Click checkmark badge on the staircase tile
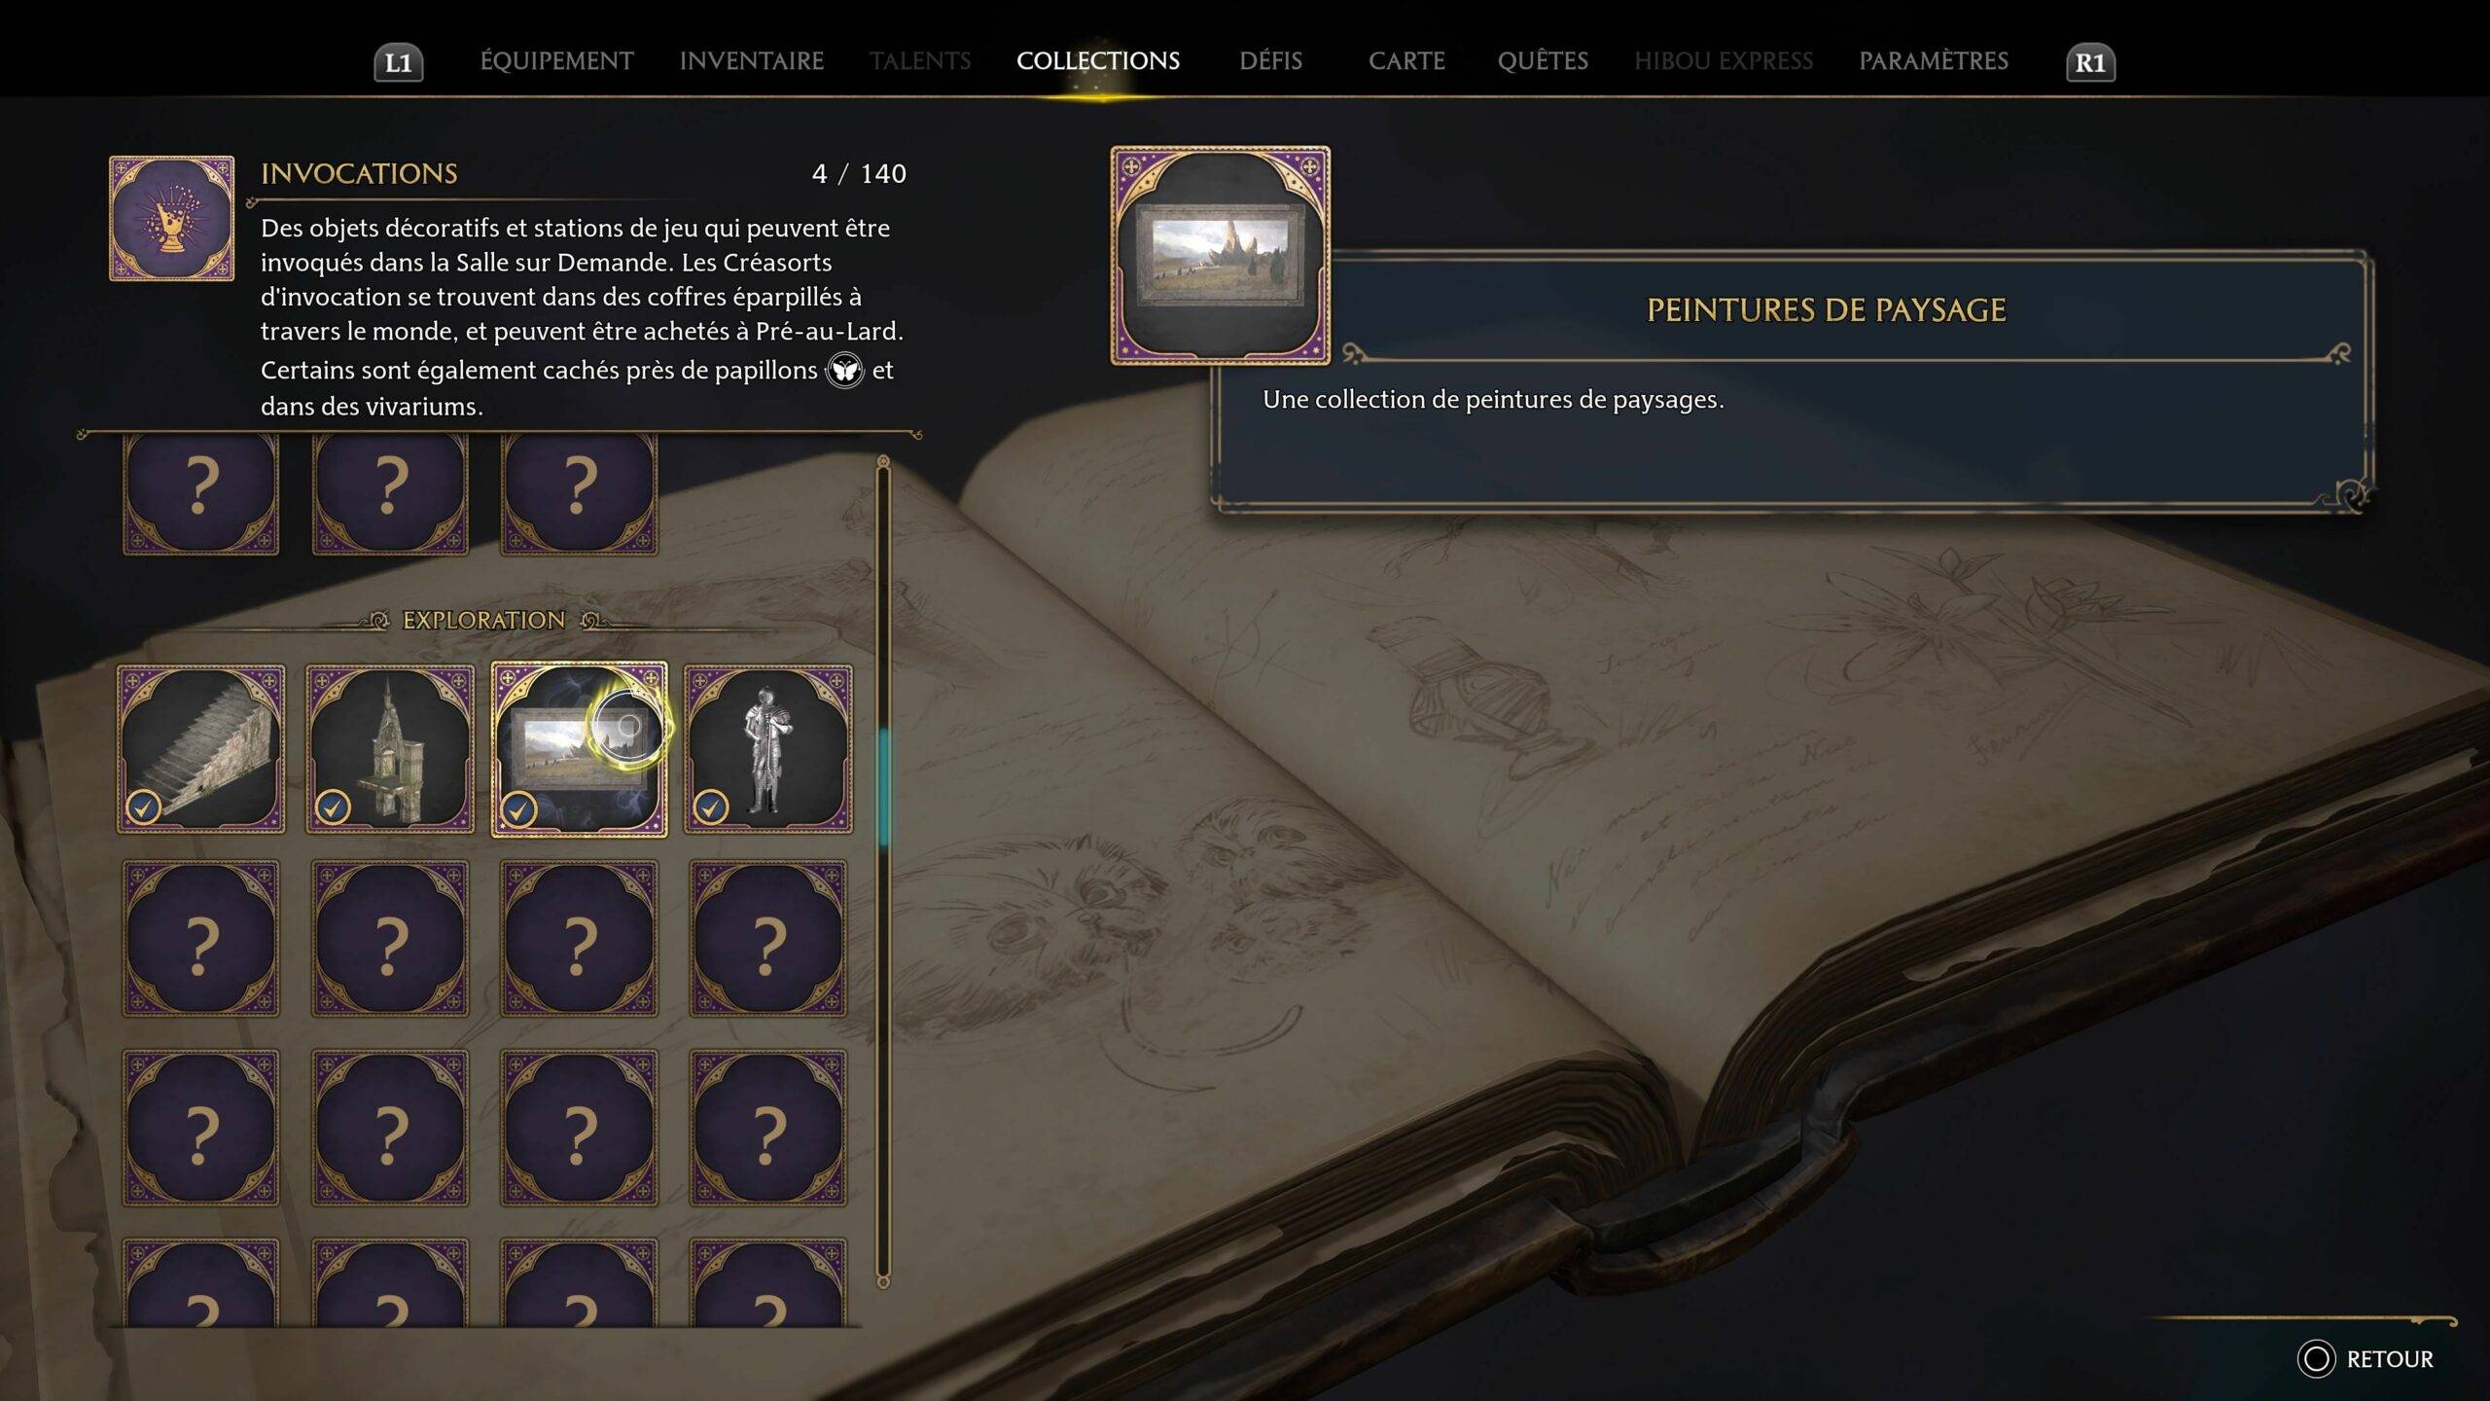Image resolution: width=2490 pixels, height=1401 pixels. [x=144, y=808]
